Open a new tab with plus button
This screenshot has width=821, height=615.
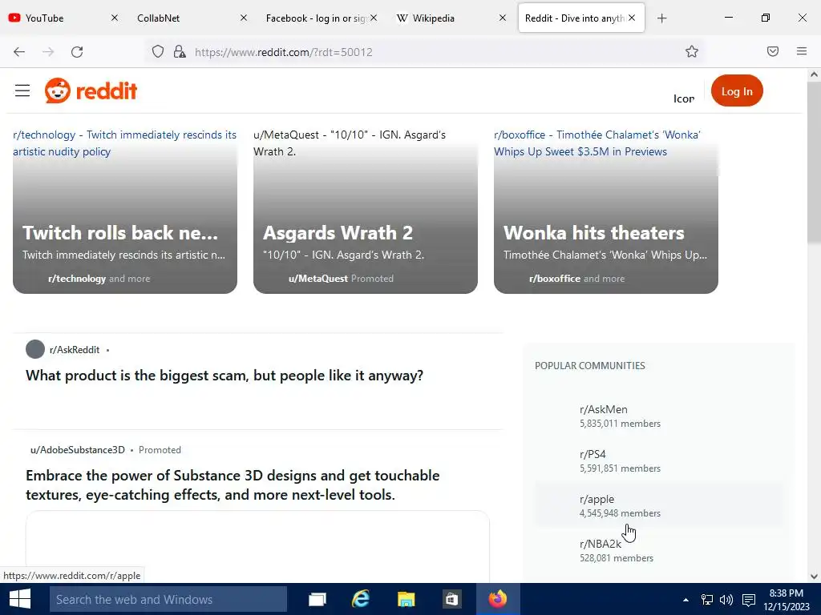(661, 18)
